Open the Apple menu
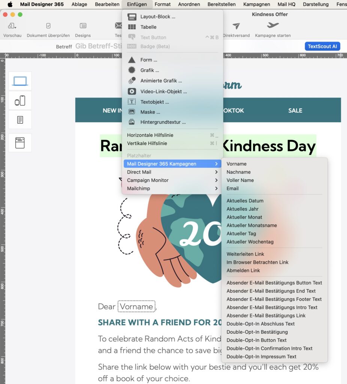Screen dimensions: 347x384 pos(10,4)
